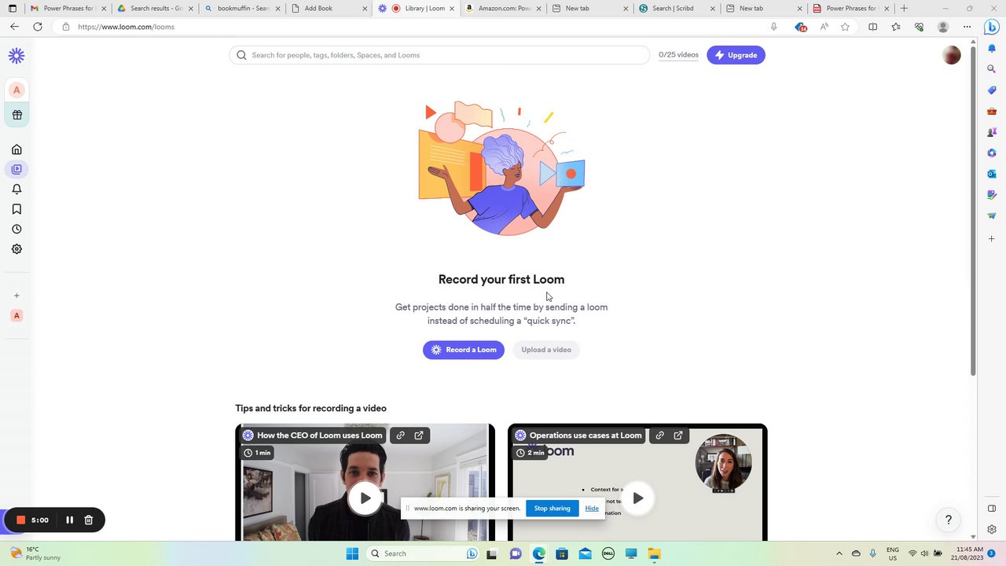Close the Library | Loom tab
The width and height of the screenshot is (1006, 566).
tap(452, 9)
